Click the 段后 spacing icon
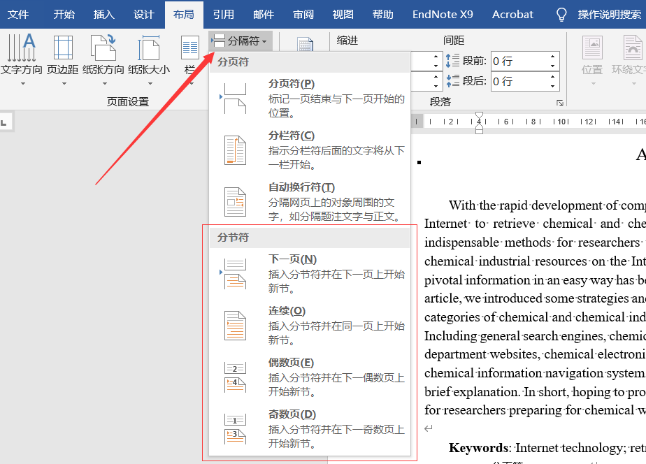The width and height of the screenshot is (646, 464). 453,80
